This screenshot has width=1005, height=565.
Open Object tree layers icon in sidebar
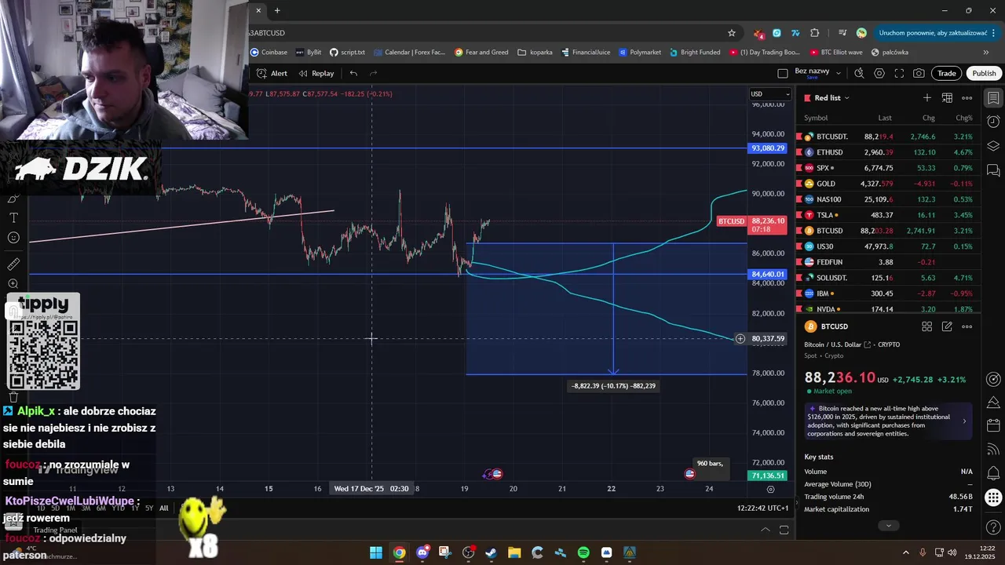[x=993, y=146]
